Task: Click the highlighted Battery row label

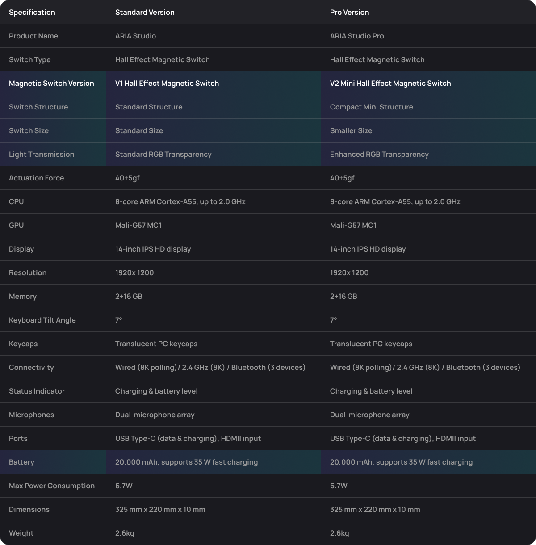Action: [21, 462]
